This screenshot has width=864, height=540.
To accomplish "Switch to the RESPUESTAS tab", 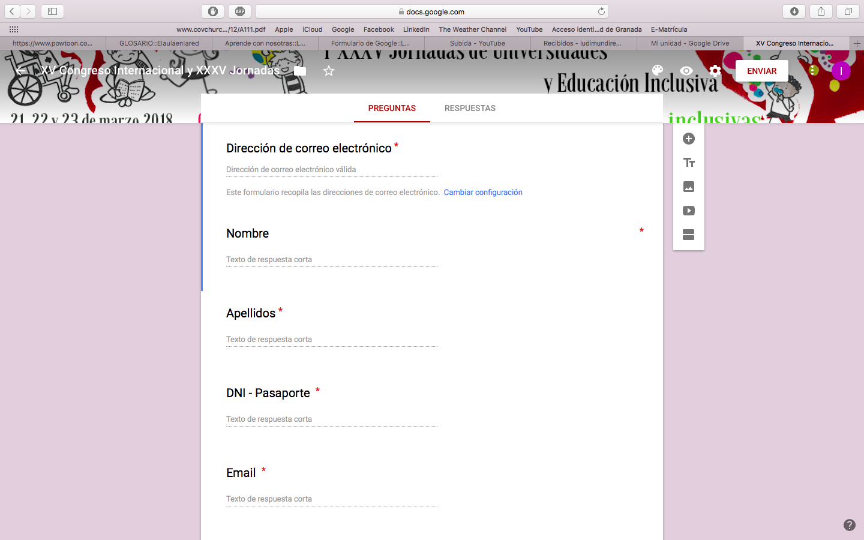I will (x=470, y=108).
